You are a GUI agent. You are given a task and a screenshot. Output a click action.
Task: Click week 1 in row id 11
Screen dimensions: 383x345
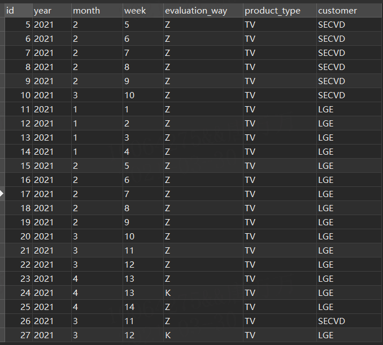click(143, 110)
